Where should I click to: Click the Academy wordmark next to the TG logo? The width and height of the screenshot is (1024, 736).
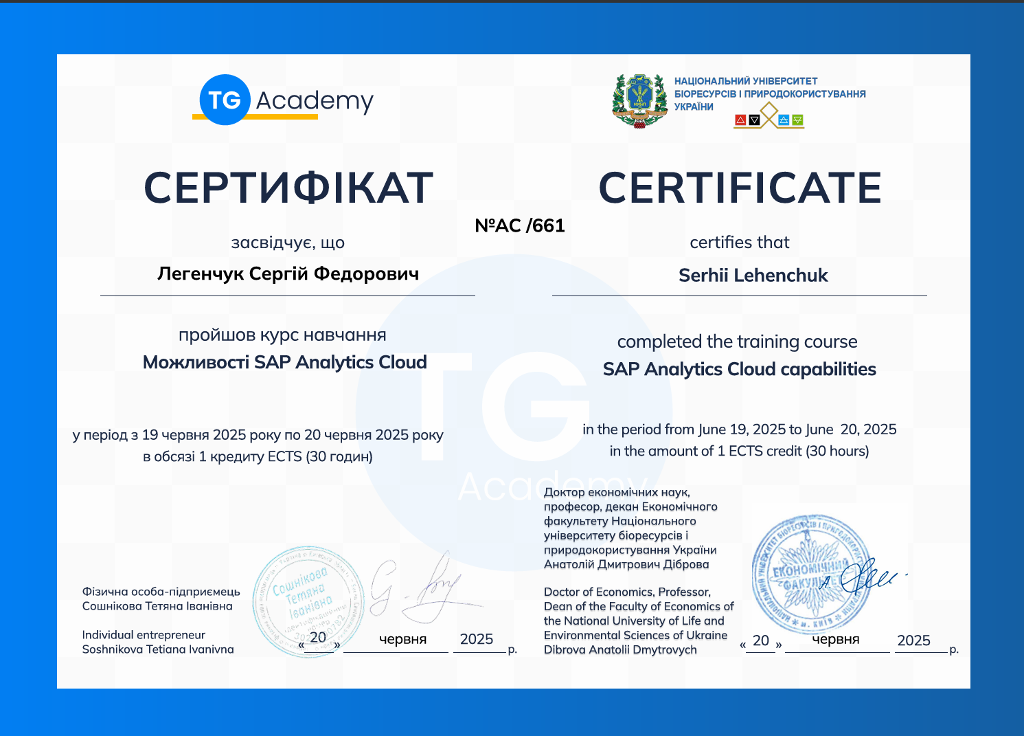315,101
